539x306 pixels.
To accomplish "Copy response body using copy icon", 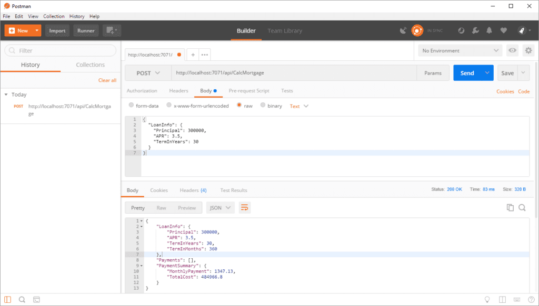I will [510, 208].
